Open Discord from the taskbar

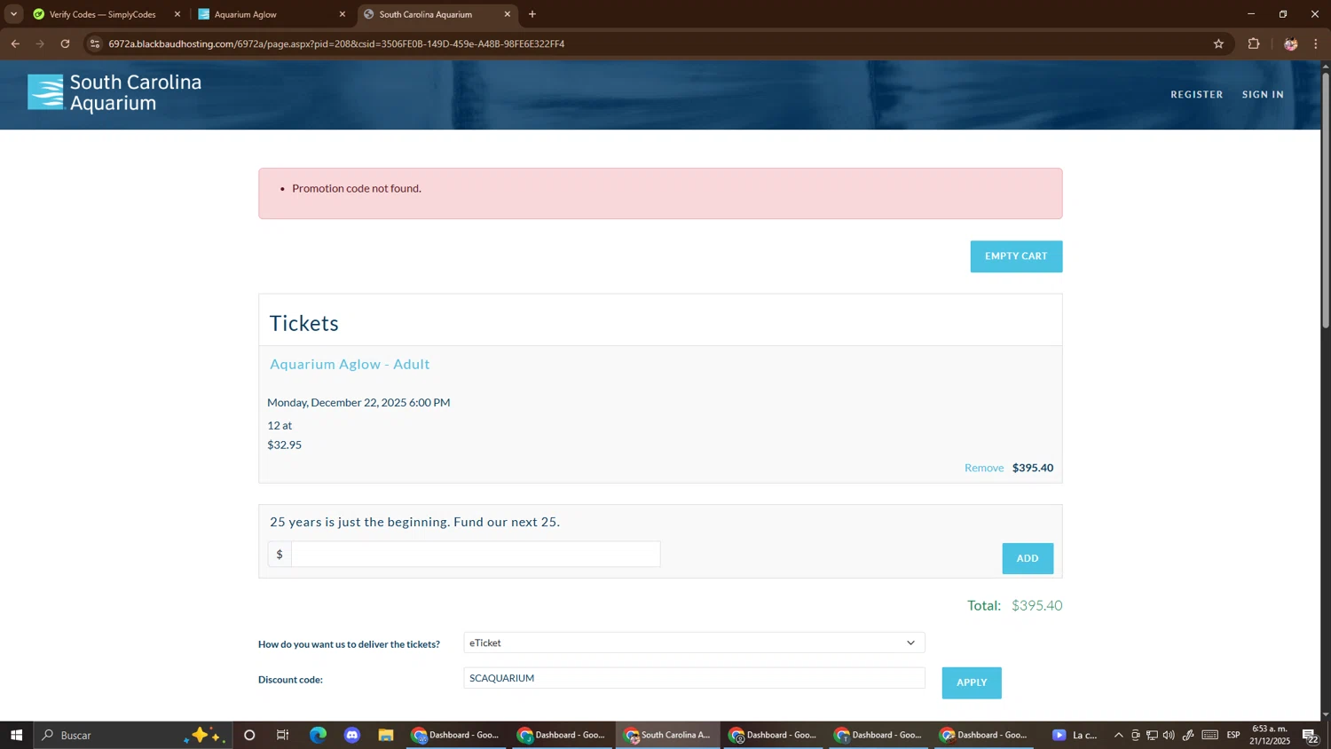352,735
